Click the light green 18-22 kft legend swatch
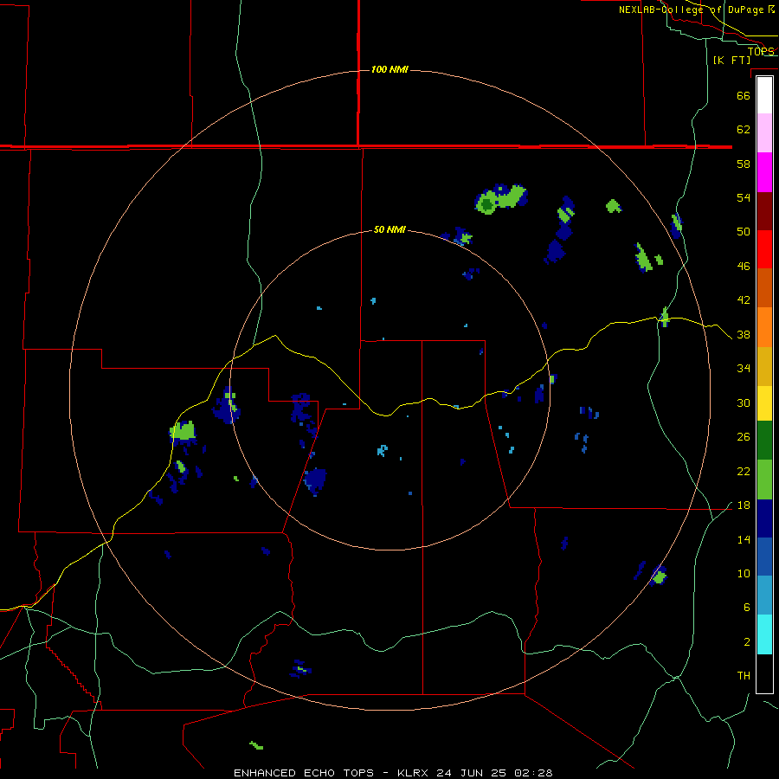This screenshot has width=779, height=779. tap(764, 480)
